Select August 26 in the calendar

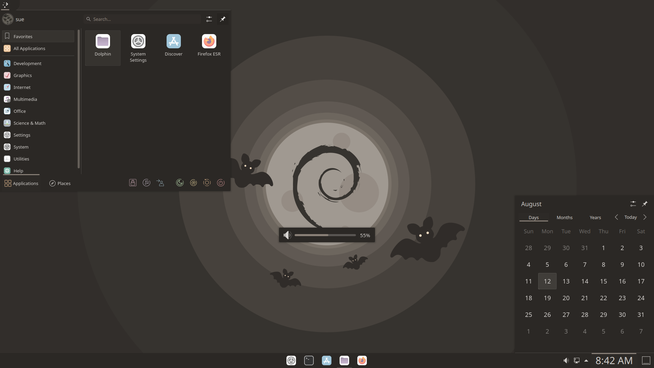click(547, 315)
